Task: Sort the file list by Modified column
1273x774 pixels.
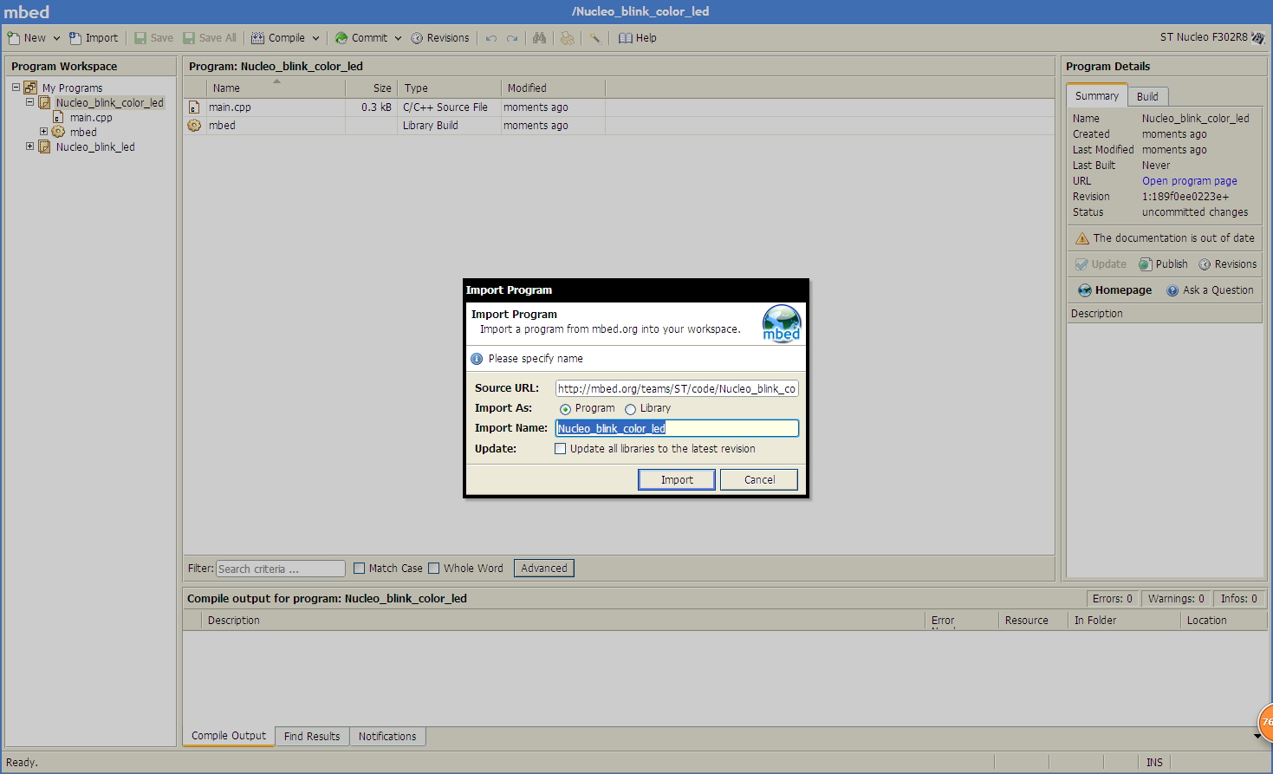Action: 553,88
